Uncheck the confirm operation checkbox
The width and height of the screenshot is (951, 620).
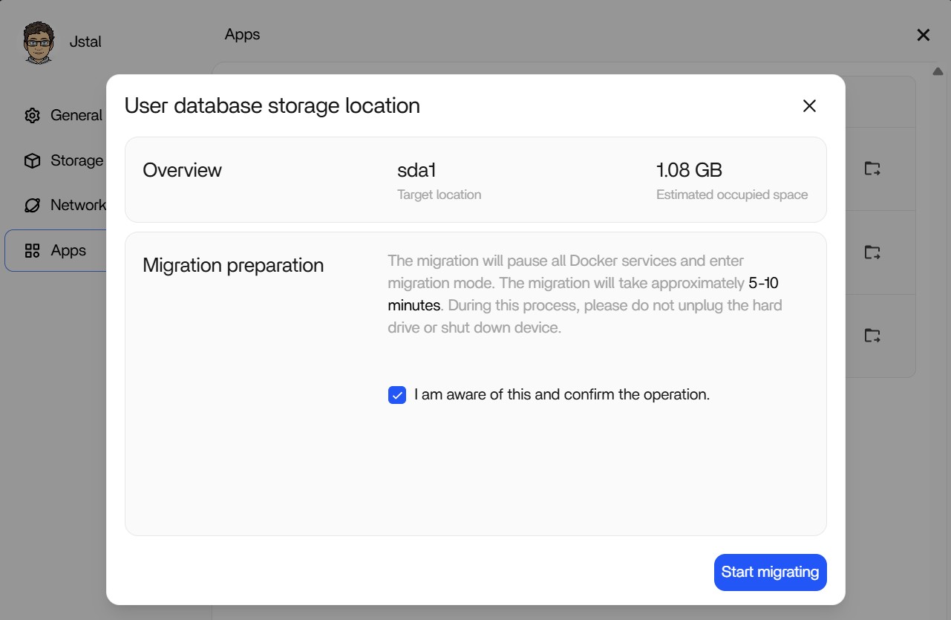[397, 395]
